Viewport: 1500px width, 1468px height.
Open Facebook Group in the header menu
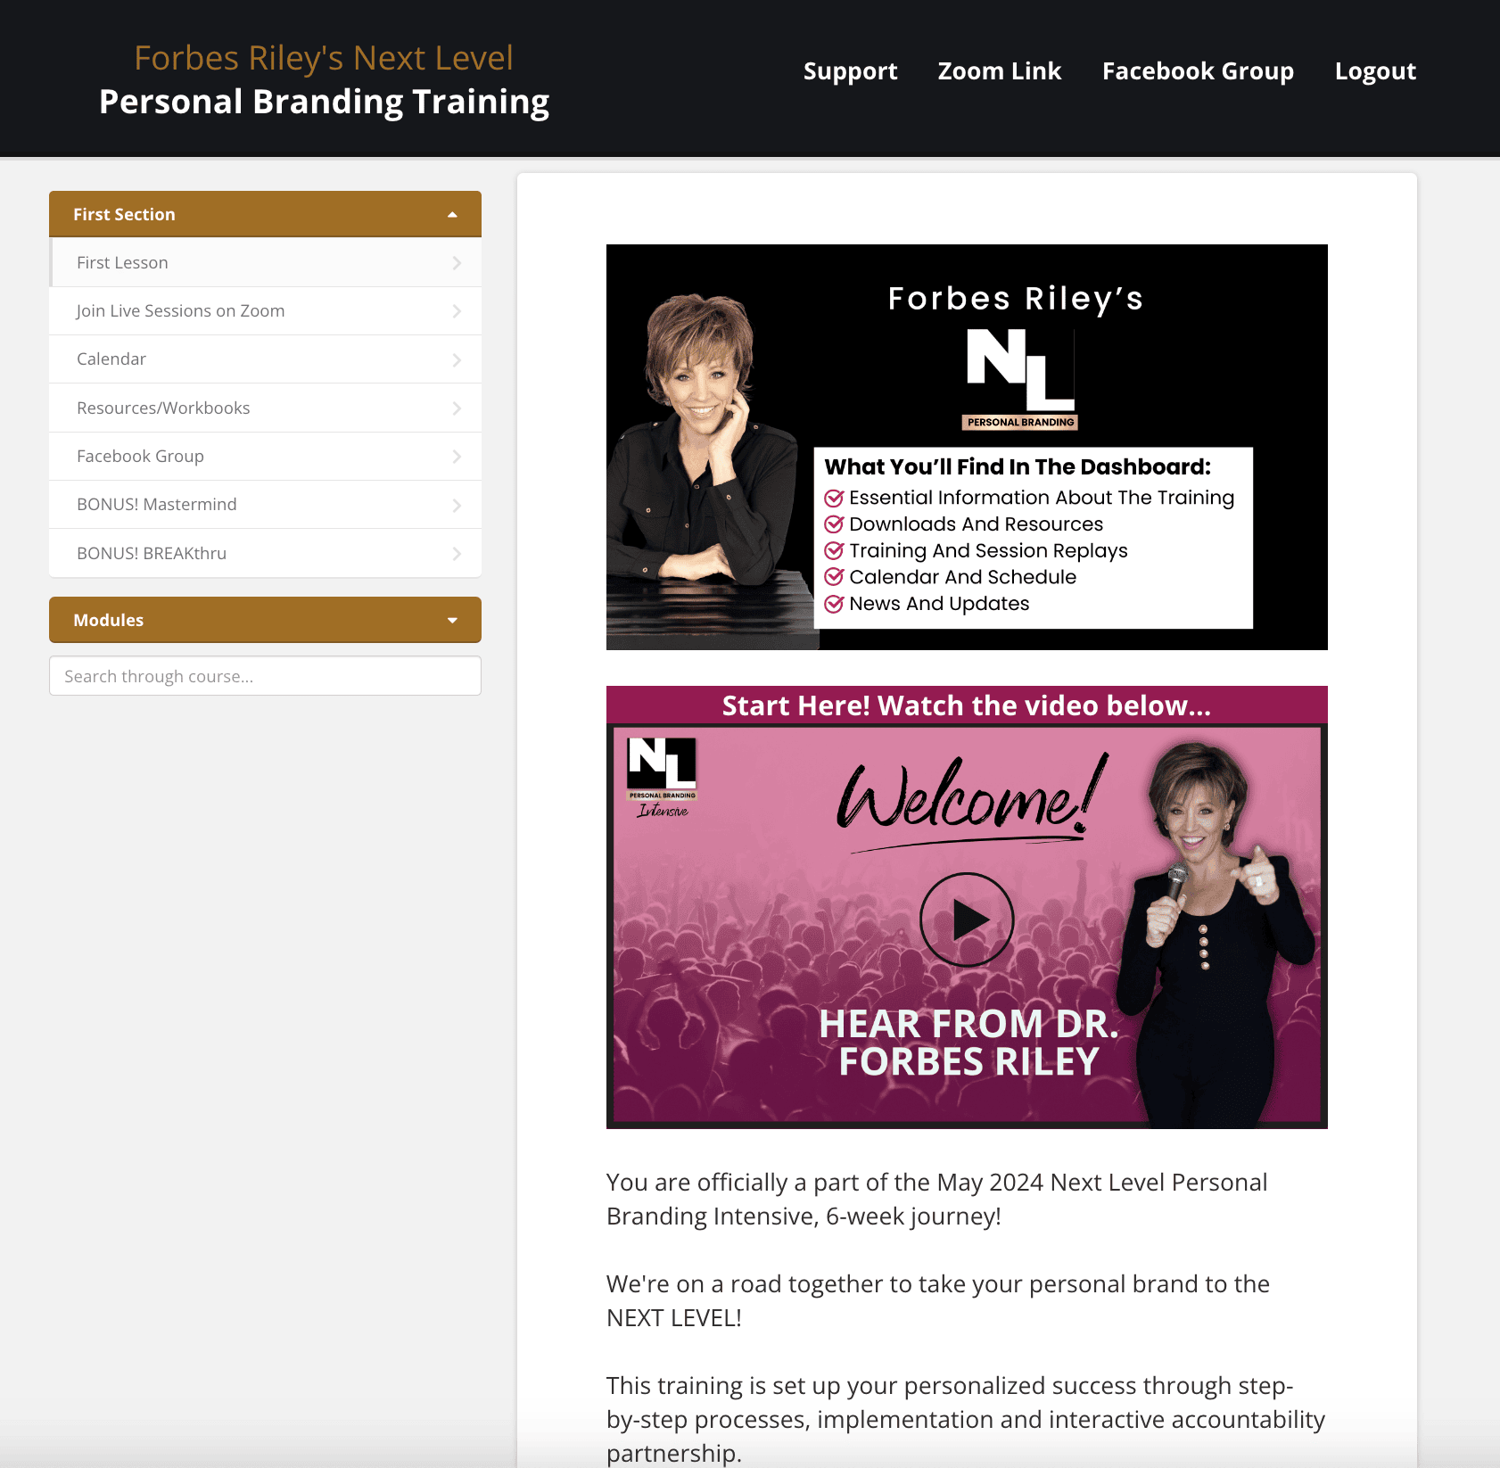click(x=1198, y=71)
